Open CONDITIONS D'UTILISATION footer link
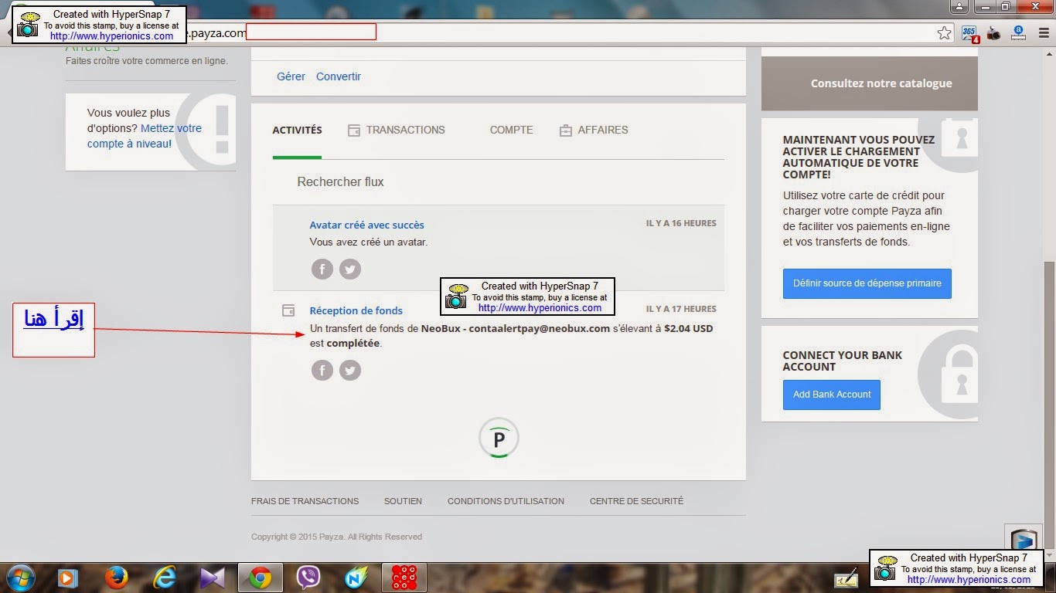1056x593 pixels. 506,501
